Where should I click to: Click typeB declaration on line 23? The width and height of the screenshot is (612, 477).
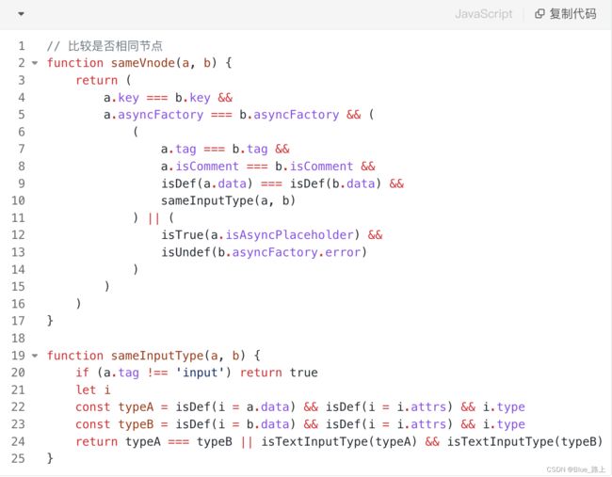point(136,424)
